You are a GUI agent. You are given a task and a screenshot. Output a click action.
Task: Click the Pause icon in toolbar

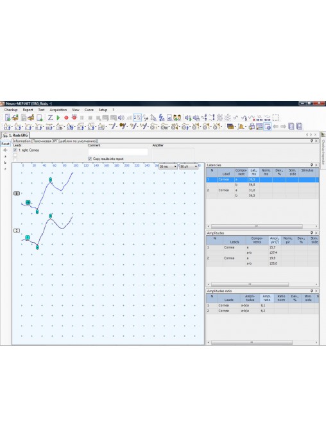tap(82, 118)
